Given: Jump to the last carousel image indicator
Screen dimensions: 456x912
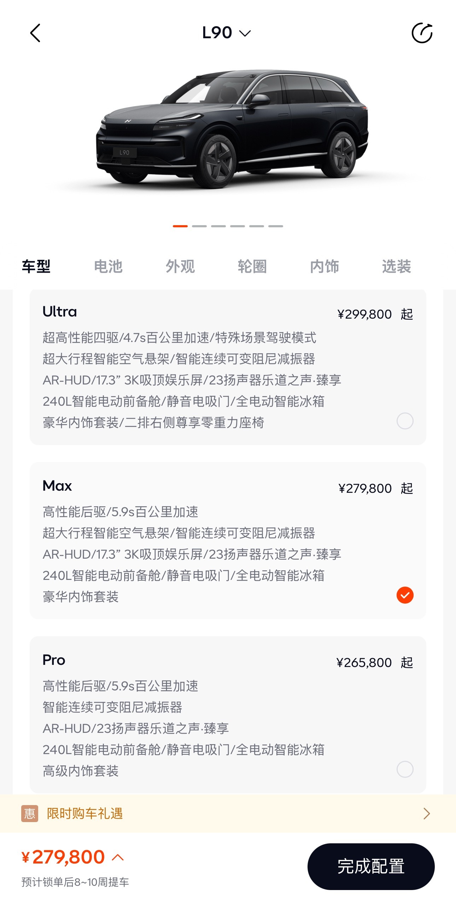Looking at the screenshot, I should click(x=276, y=226).
